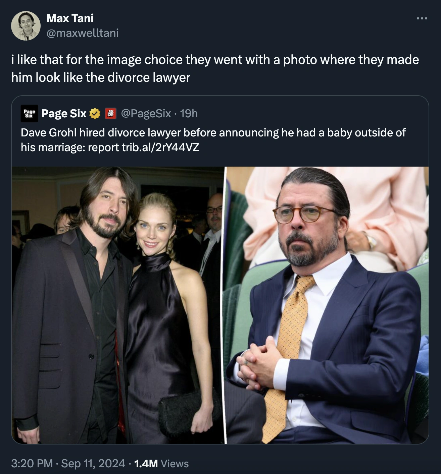441x474 pixels.
Task: Open the three-dot more options menu
Action: 422,18
